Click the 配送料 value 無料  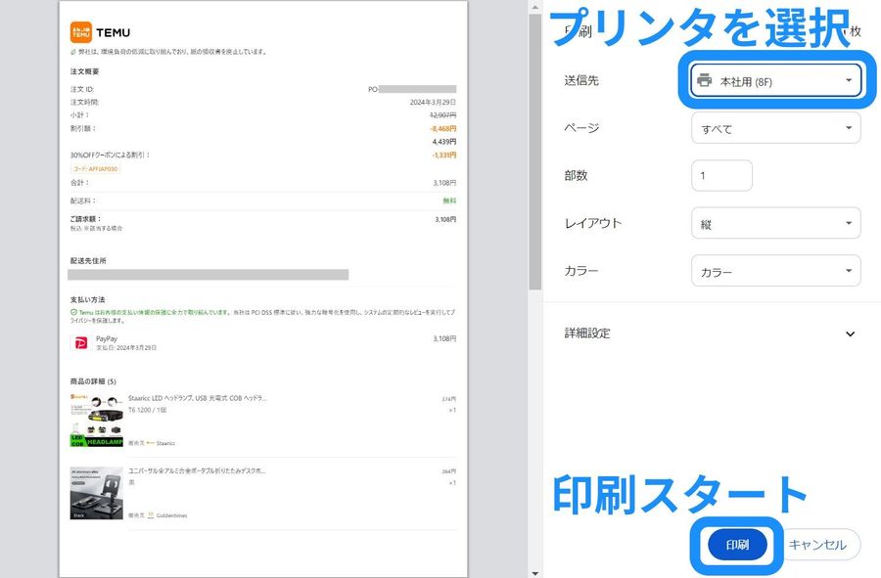click(449, 200)
